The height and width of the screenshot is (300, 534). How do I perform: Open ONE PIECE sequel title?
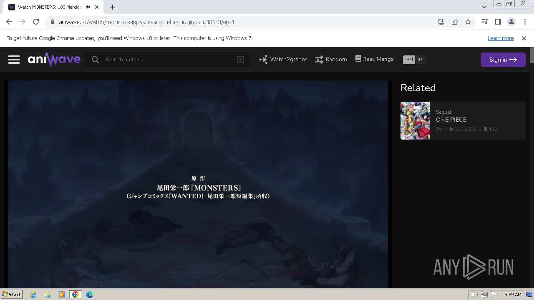(x=451, y=120)
